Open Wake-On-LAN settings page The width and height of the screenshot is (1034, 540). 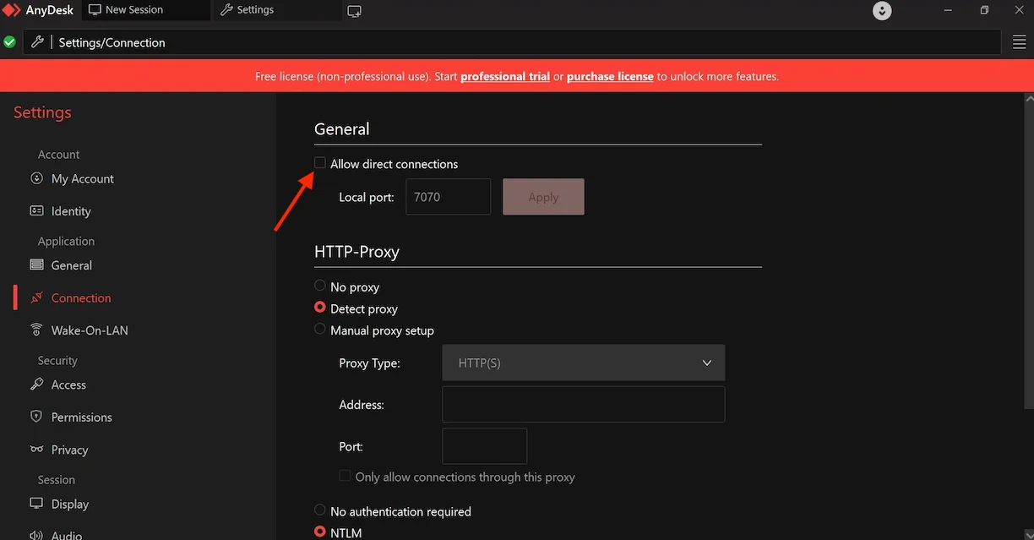pyautogui.click(x=90, y=330)
